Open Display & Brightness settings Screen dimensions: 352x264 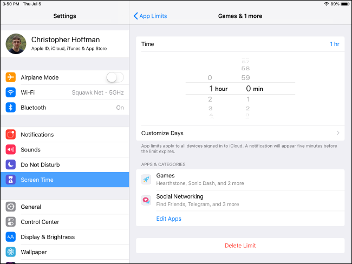click(64, 237)
